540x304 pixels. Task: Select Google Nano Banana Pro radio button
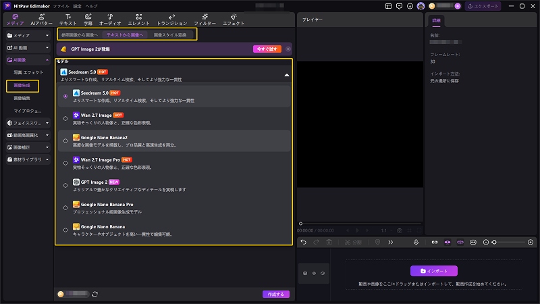point(65,208)
